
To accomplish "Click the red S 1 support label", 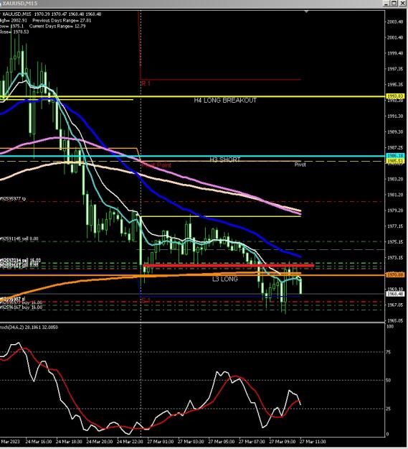I will (146, 300).
